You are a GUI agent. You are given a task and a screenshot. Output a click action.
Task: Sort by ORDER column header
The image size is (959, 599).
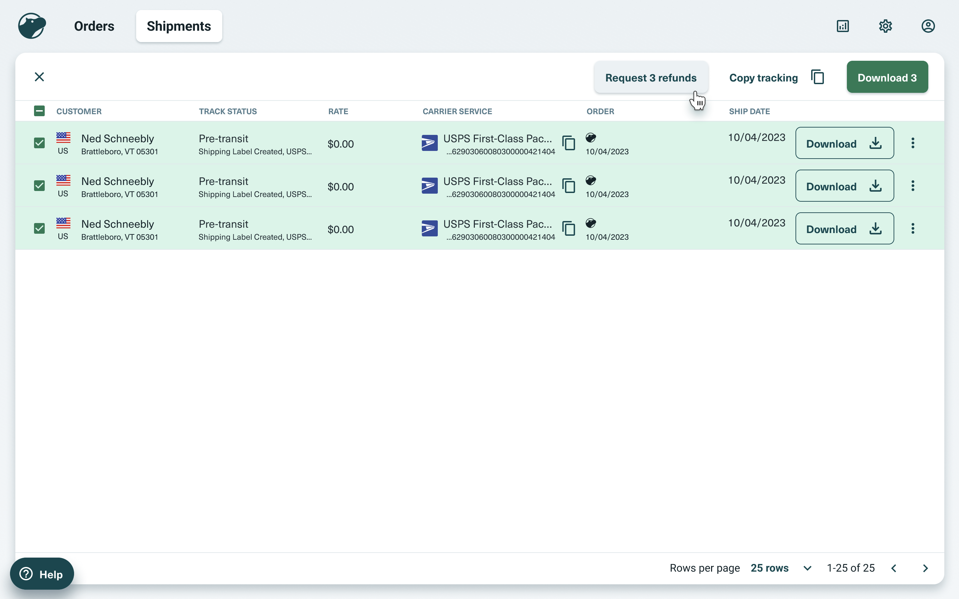click(600, 111)
